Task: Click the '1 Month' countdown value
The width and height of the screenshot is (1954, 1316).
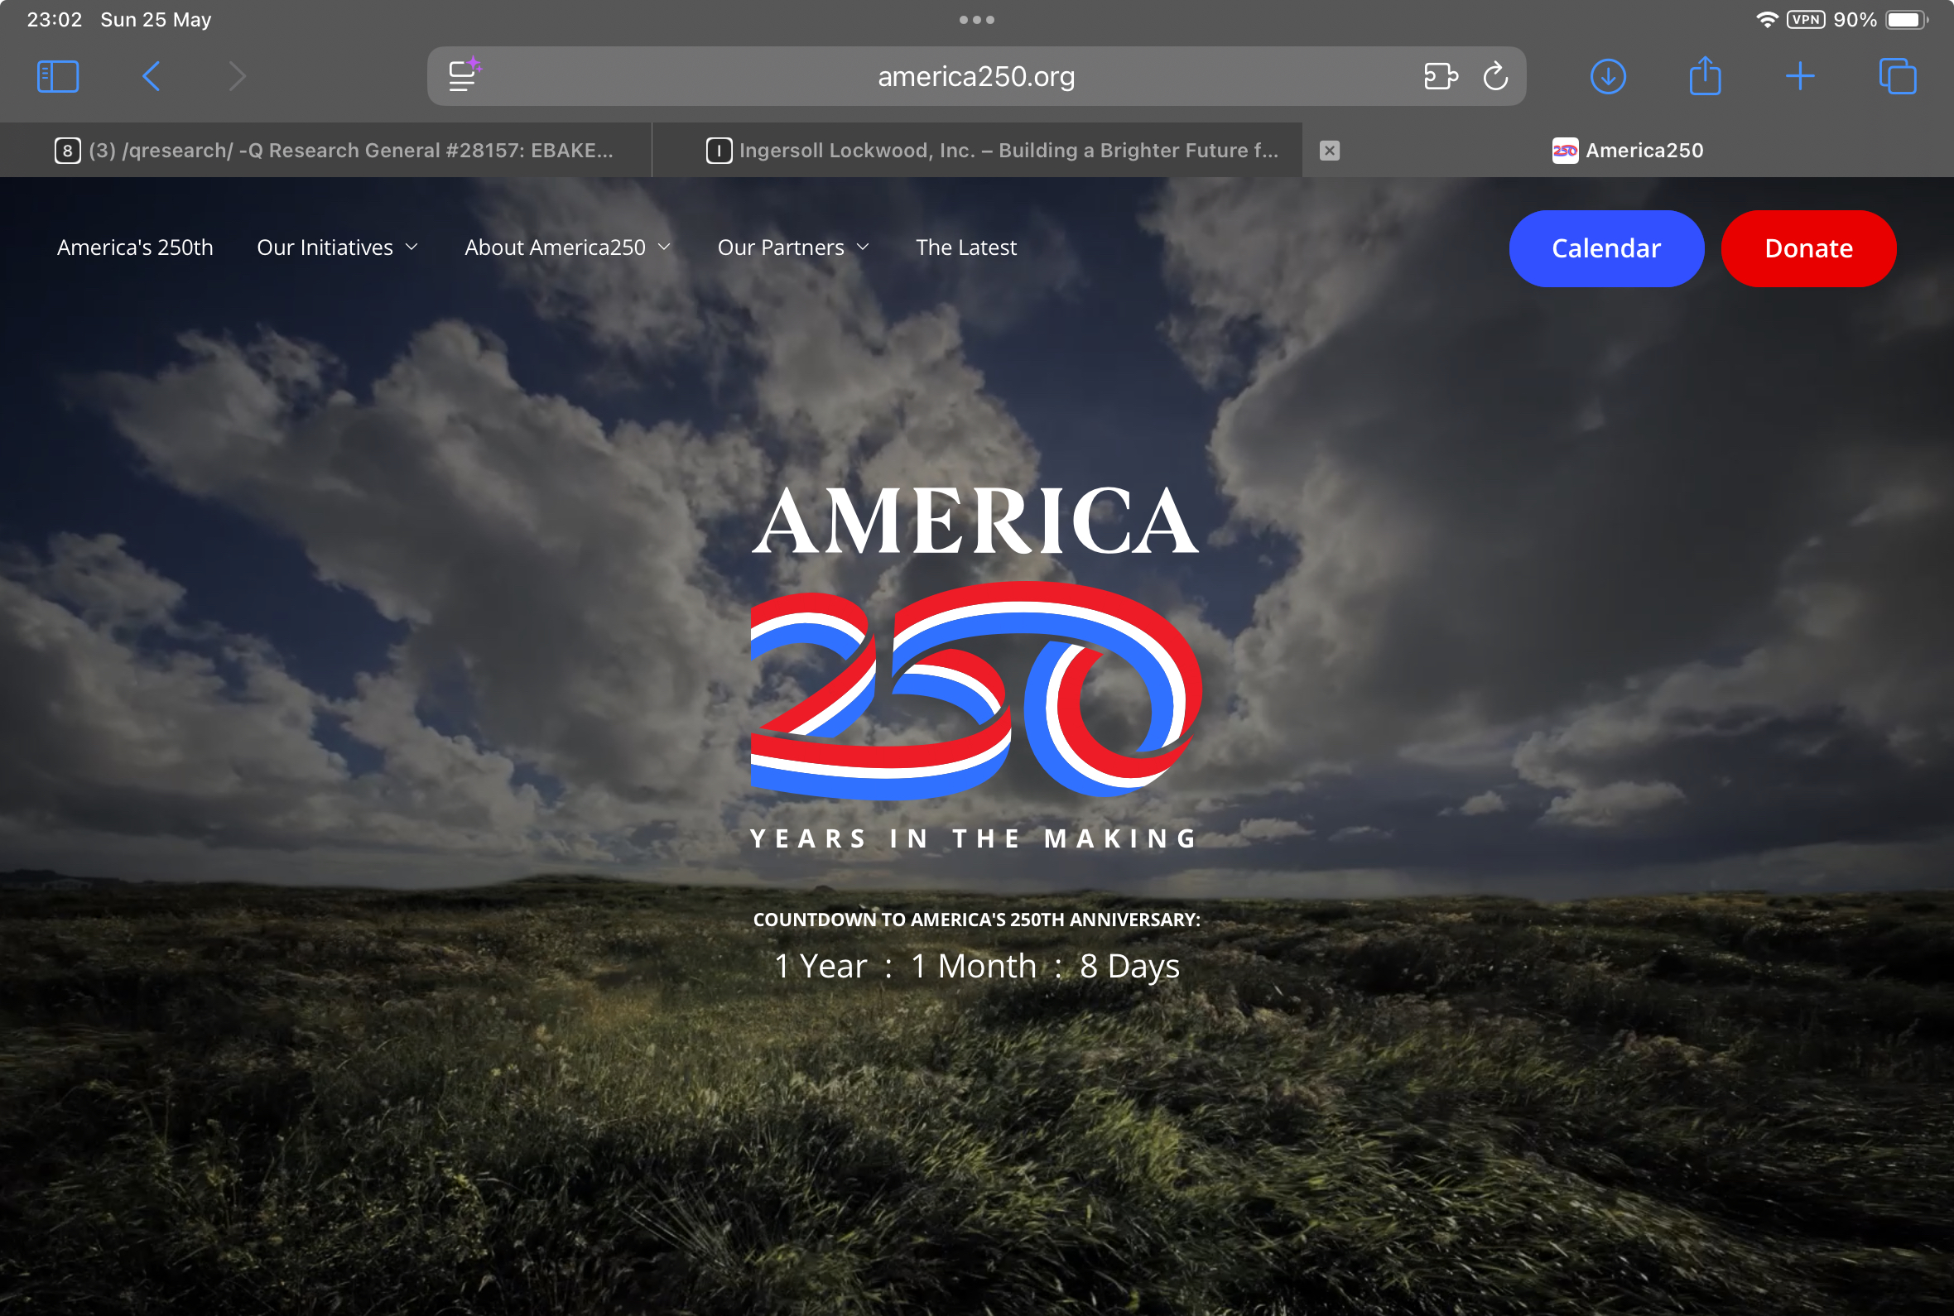Action: point(974,966)
